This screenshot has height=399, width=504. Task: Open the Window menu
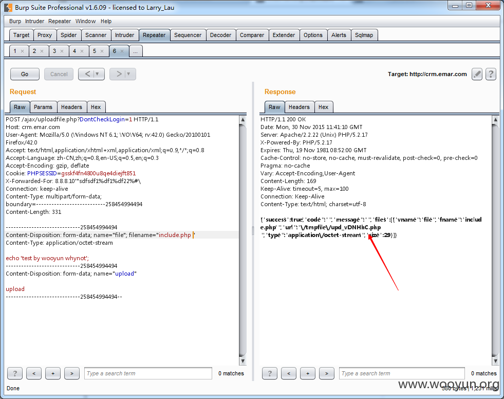(x=85, y=21)
